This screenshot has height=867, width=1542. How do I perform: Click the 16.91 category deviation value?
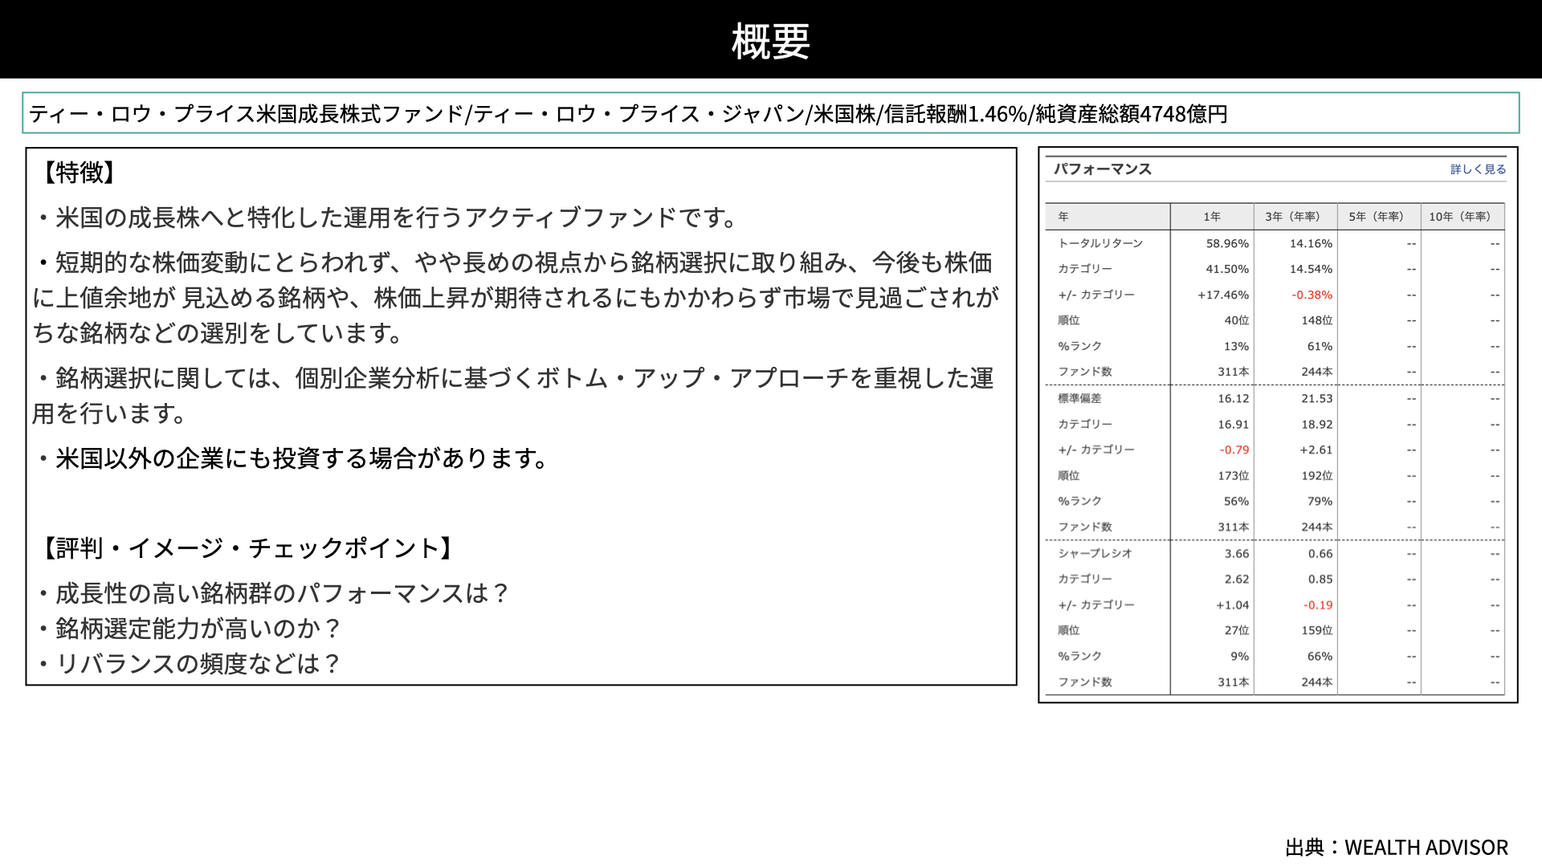[1234, 424]
